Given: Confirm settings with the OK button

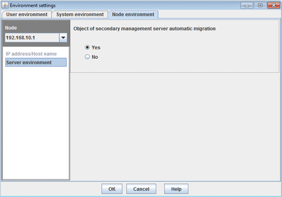Looking at the screenshot, I should point(112,189).
